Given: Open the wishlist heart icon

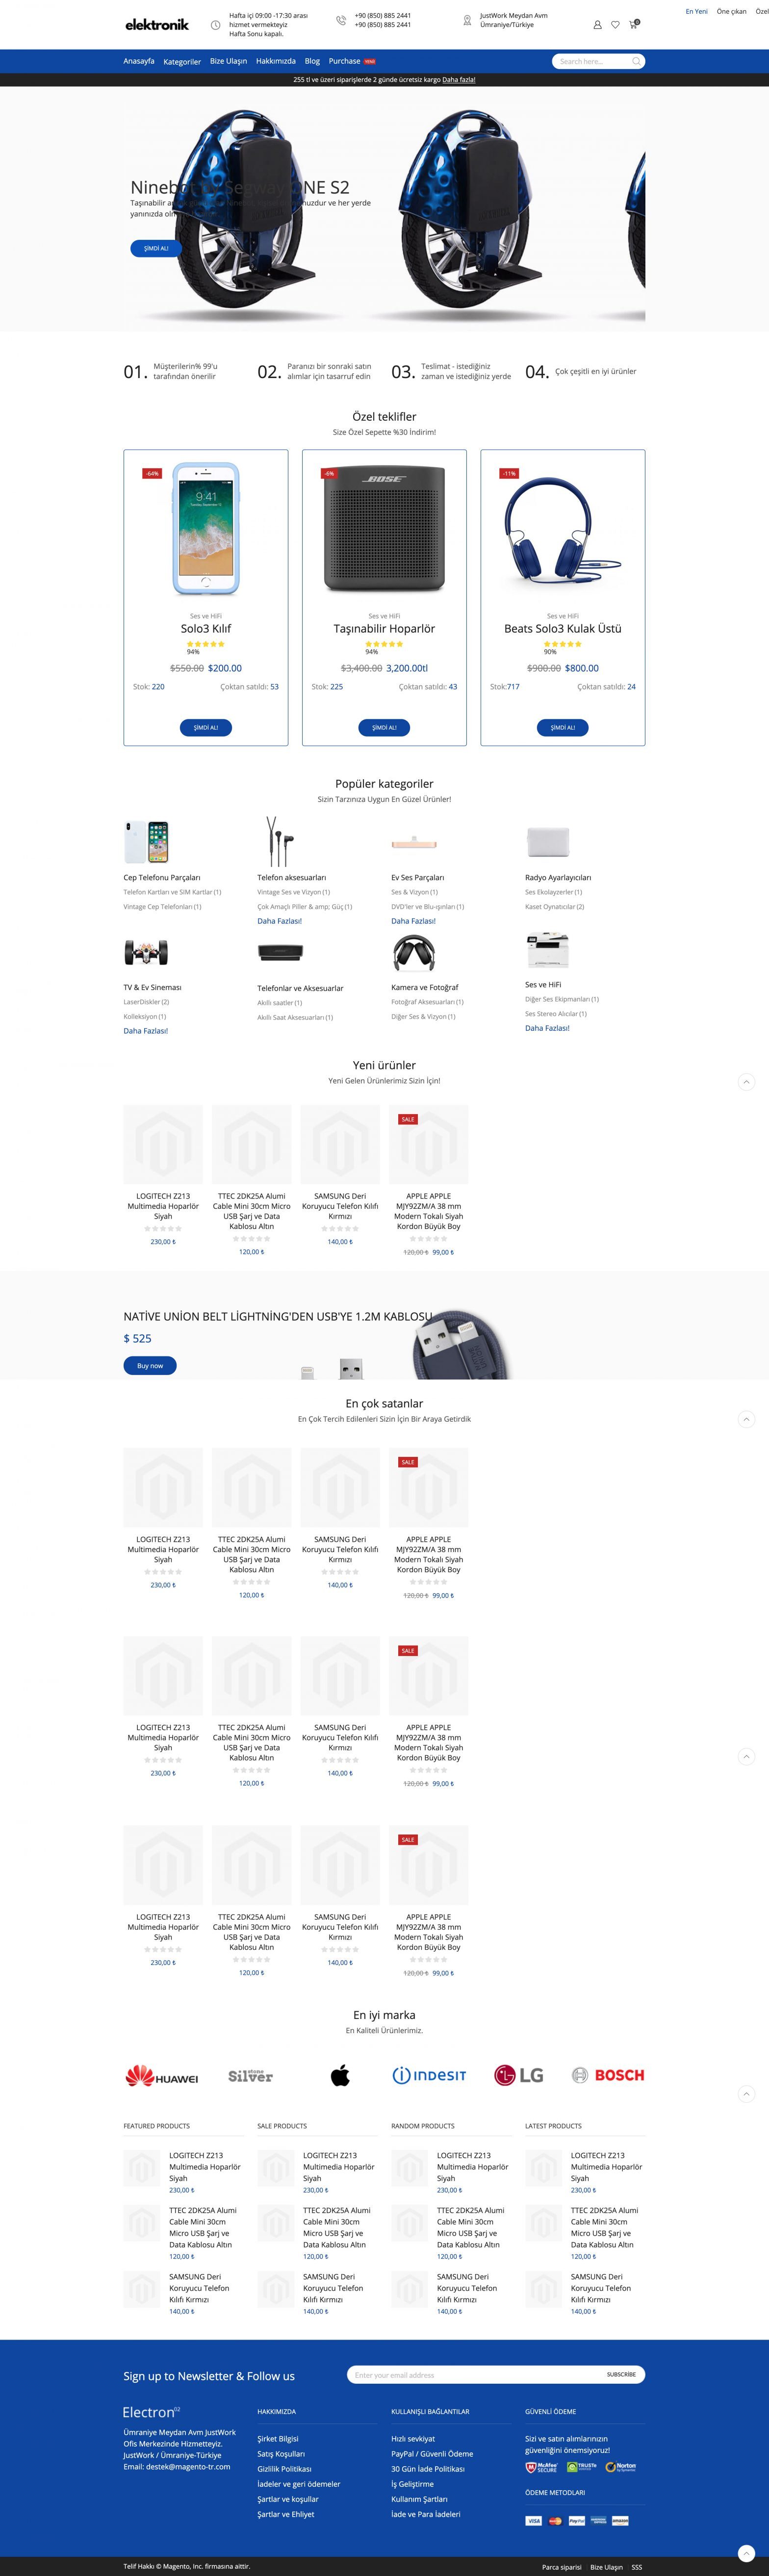Looking at the screenshot, I should 615,25.
